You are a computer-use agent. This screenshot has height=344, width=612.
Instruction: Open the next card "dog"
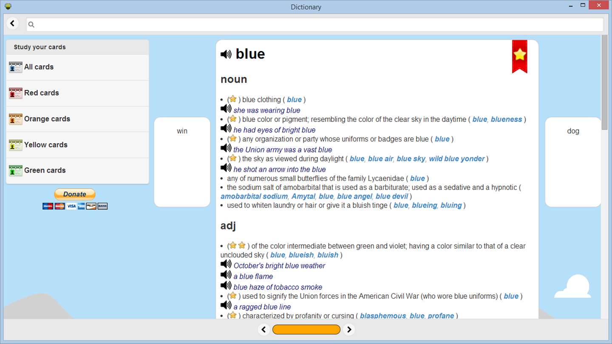[573, 162]
